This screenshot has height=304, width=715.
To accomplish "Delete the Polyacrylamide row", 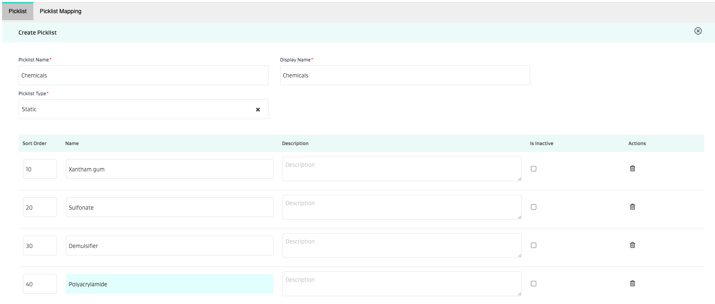I will (632, 283).
